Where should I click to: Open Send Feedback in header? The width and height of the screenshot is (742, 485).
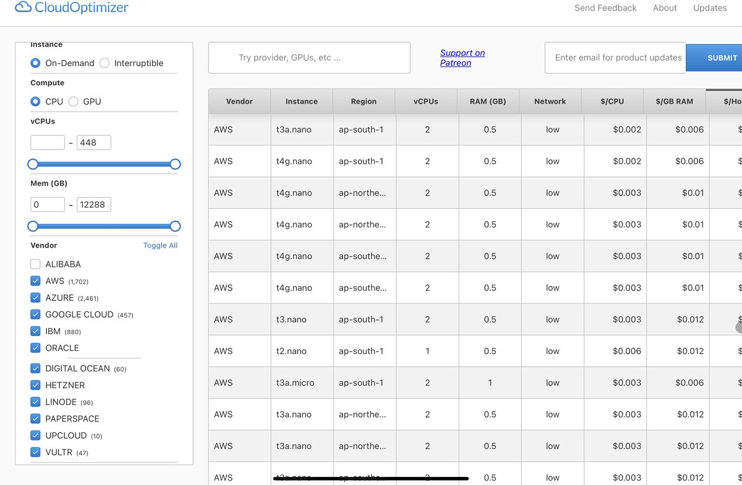tap(605, 8)
